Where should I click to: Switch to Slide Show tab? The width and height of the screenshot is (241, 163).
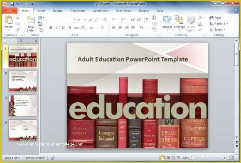pyautogui.click(x=124, y=11)
